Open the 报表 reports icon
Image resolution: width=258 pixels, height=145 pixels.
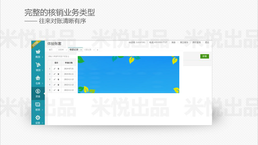pyautogui.click(x=38, y=104)
